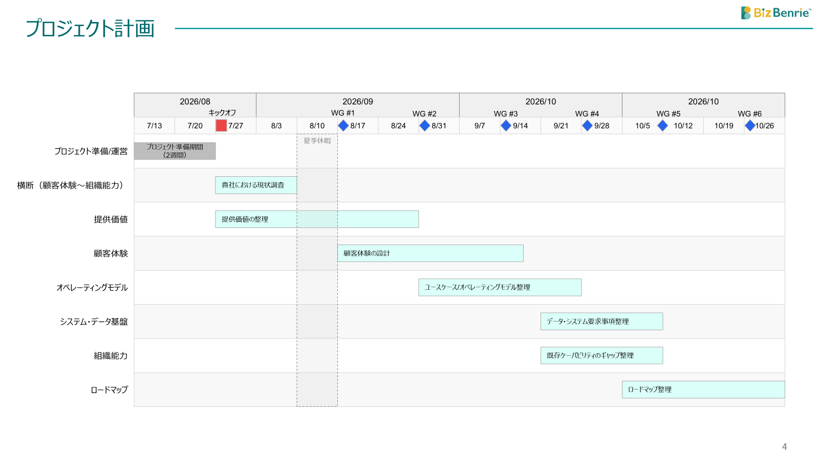Click the 8/24 date cell
Screen dimensions: 819x460
point(398,126)
